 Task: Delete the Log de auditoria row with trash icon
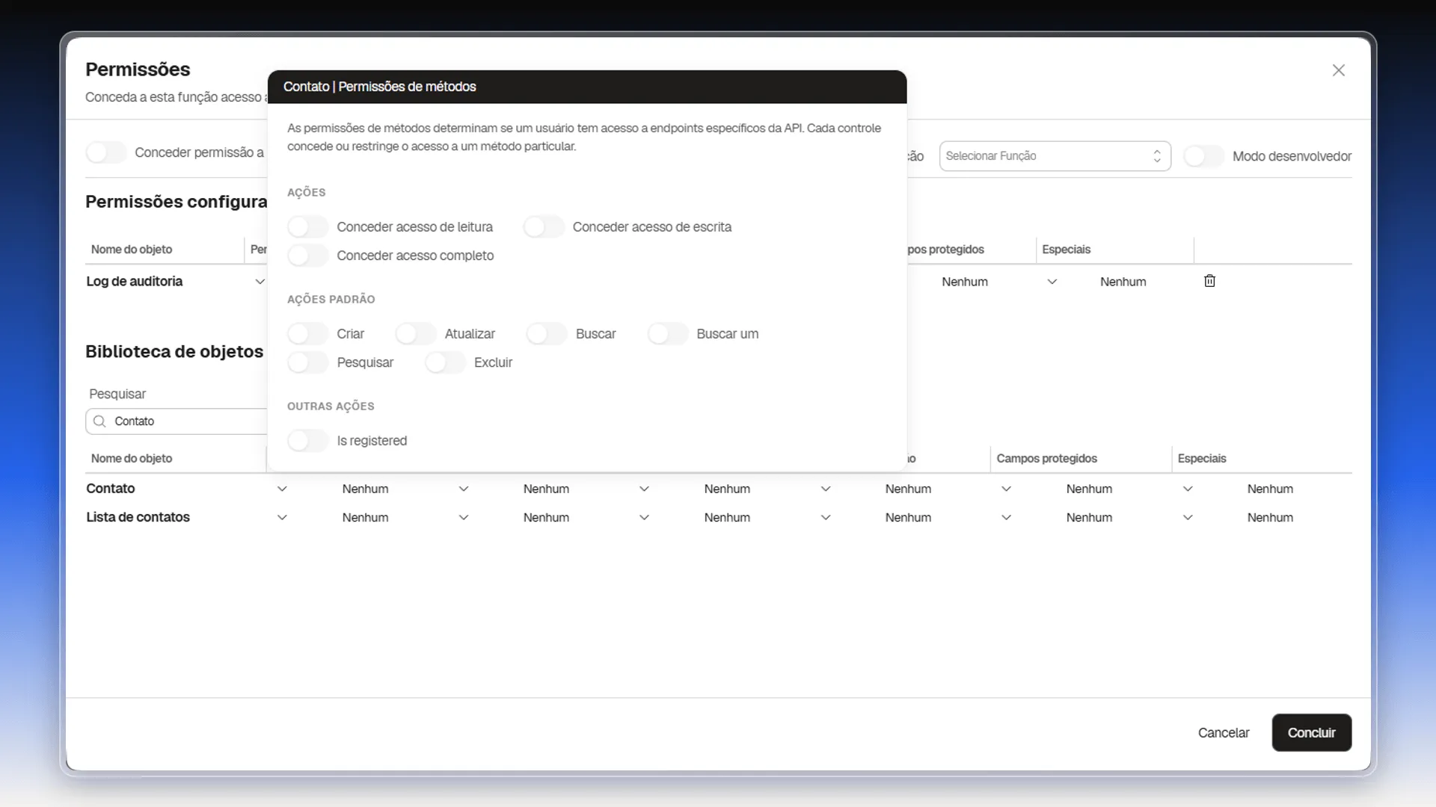tap(1209, 281)
